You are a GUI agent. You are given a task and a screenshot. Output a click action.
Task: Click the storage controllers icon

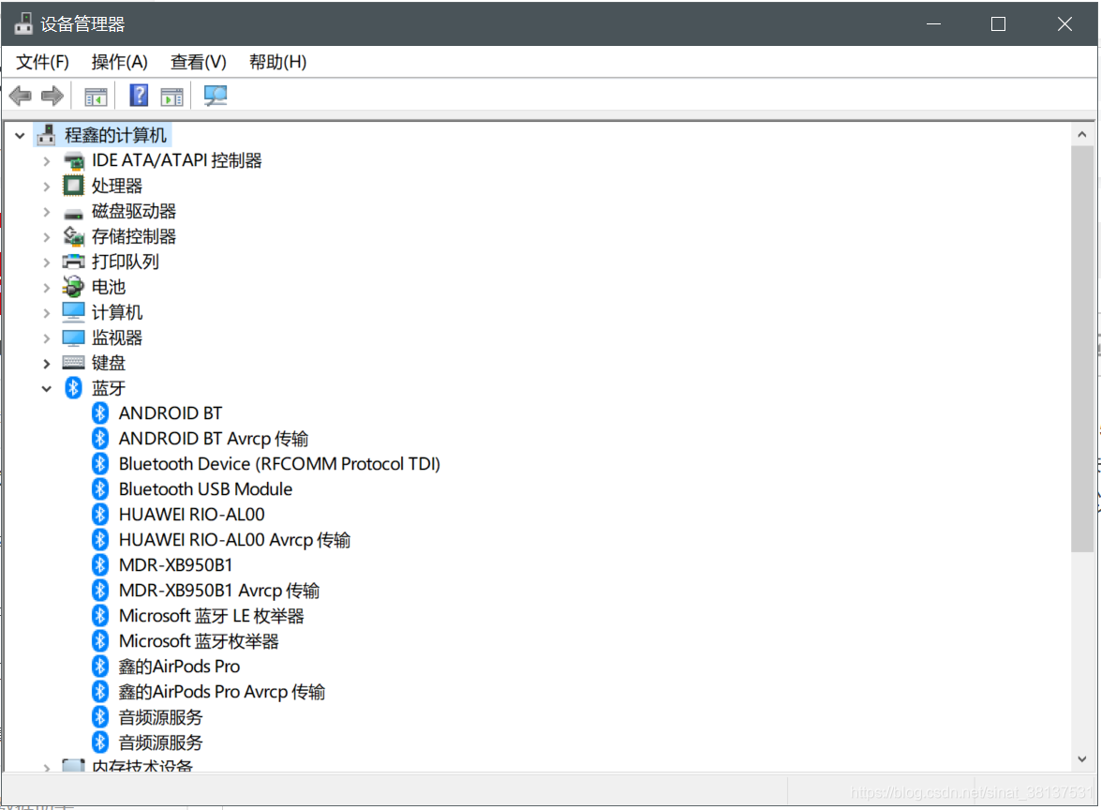pyautogui.click(x=74, y=237)
